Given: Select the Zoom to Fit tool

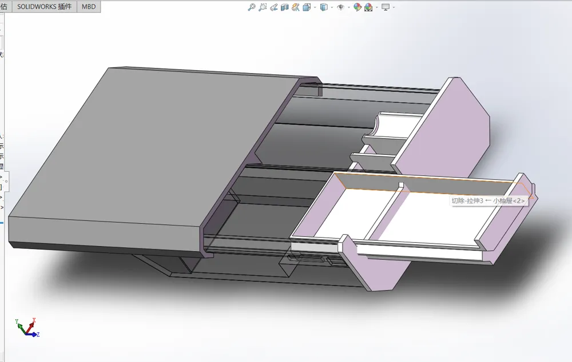Looking at the screenshot, I should (251, 7).
